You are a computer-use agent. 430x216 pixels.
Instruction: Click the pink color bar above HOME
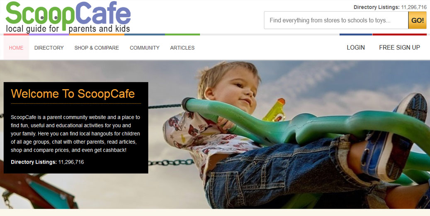pyautogui.click(x=17, y=34)
